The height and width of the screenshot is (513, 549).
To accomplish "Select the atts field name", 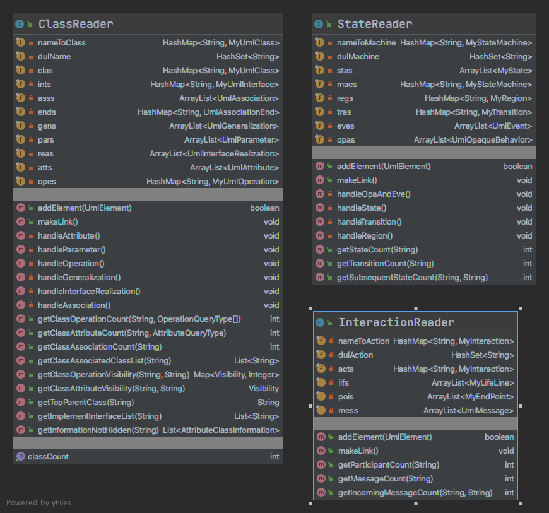I will pyautogui.click(x=45, y=168).
